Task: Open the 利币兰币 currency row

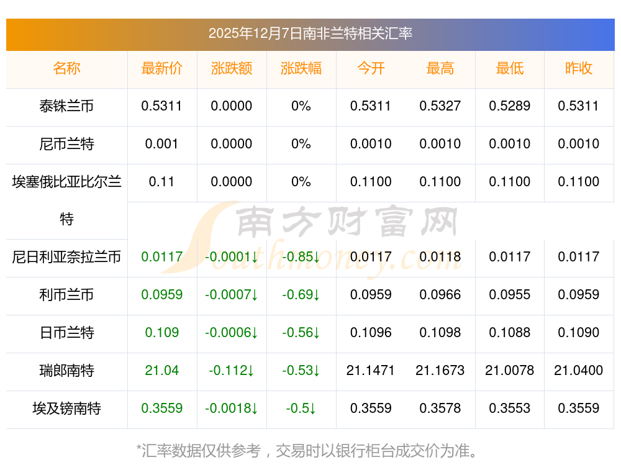Action: pos(66,295)
